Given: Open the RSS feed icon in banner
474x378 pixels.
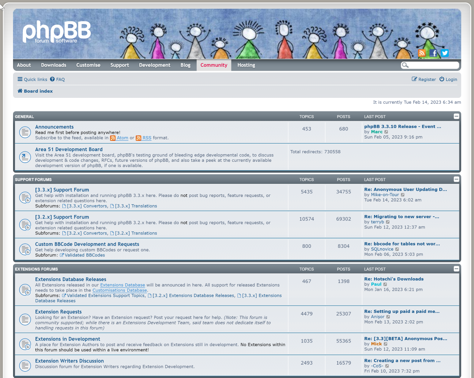Looking at the screenshot, I should (x=422, y=53).
